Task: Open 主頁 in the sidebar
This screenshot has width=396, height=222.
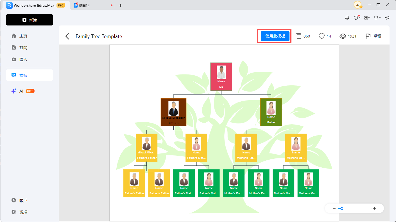Action: tap(23, 36)
